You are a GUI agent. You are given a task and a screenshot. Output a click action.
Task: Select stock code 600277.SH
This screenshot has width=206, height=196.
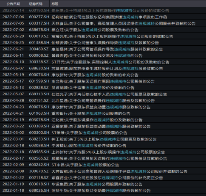click(39, 17)
